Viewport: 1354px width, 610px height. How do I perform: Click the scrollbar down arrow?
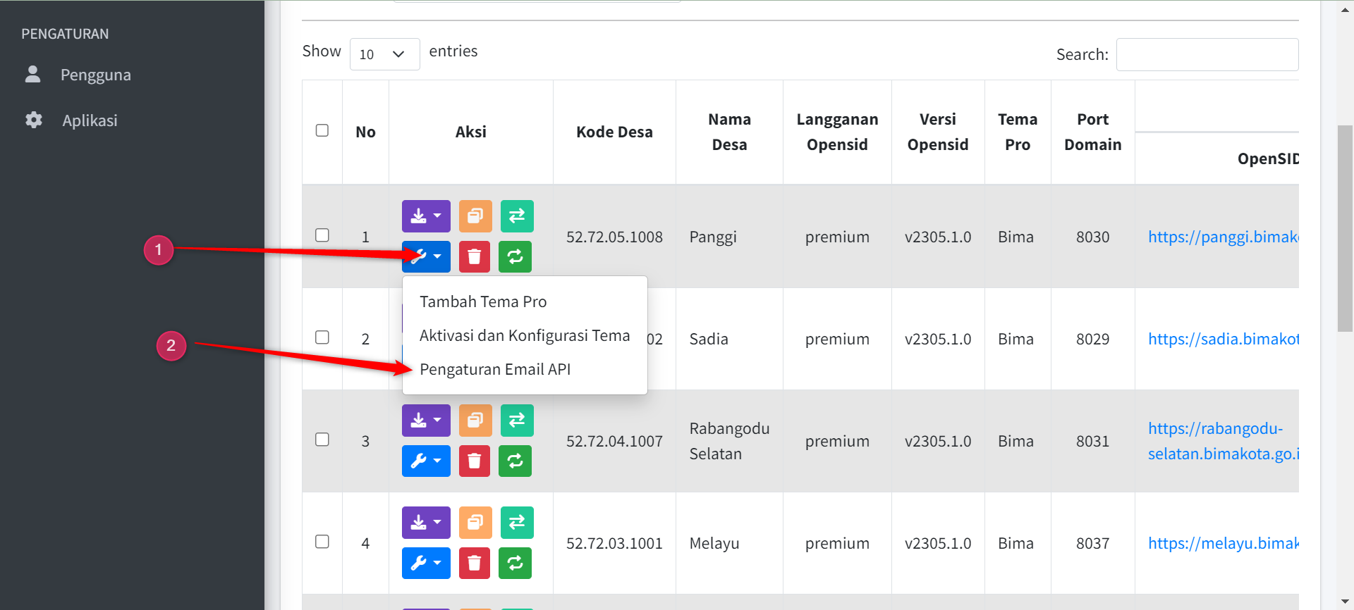click(1345, 601)
